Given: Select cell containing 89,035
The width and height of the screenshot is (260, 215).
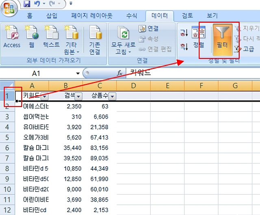Looking at the screenshot, I should click(x=100, y=158).
